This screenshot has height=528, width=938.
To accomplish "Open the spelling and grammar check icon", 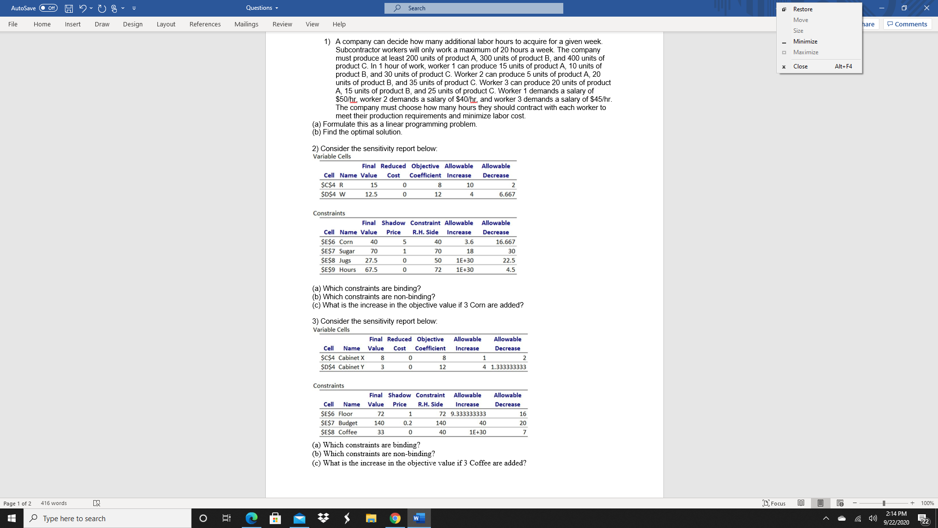I will click(x=96, y=503).
